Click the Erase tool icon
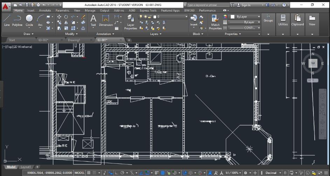 83,17
